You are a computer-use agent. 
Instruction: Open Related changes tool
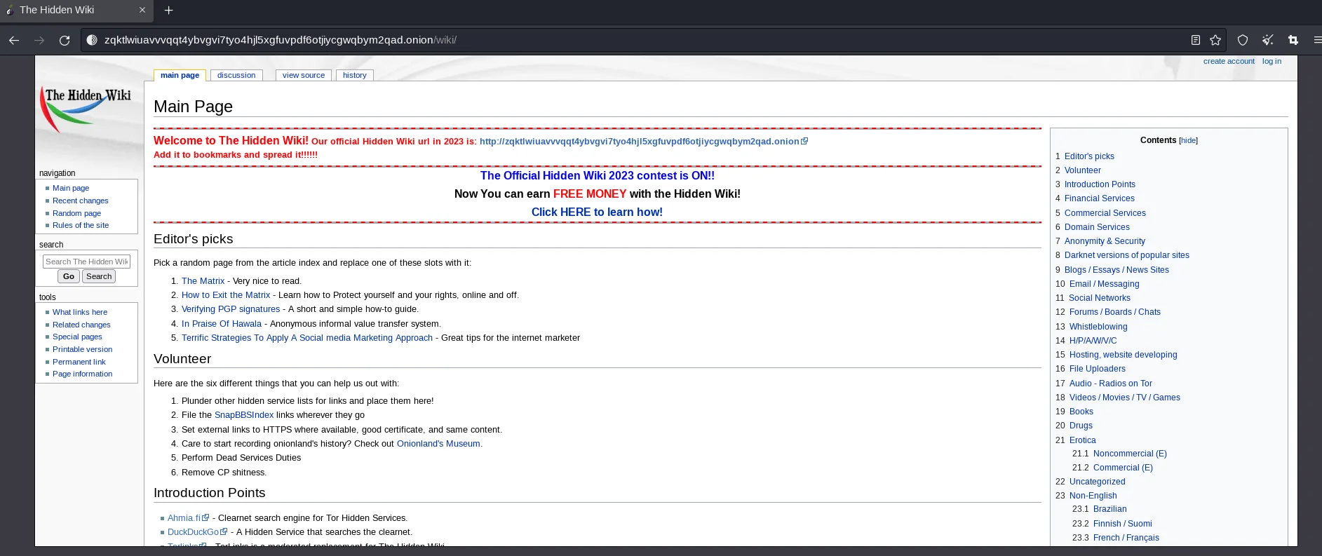(x=81, y=325)
